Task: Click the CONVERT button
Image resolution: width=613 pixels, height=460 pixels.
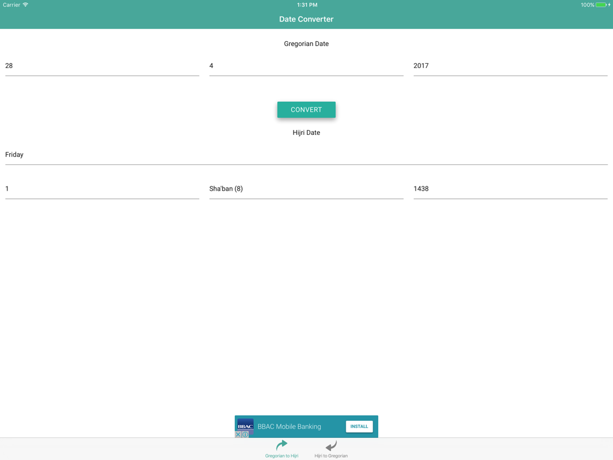Action: (x=306, y=110)
